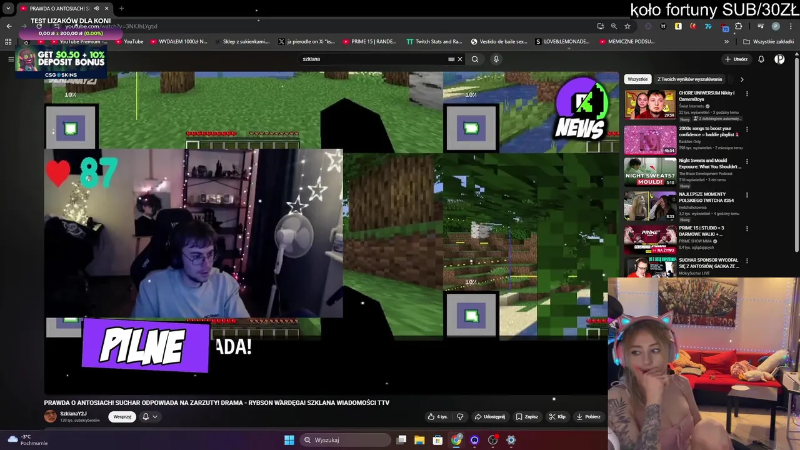Bookmark this page with the star icon
Viewport: 800px width, 450px height.
tap(627, 26)
